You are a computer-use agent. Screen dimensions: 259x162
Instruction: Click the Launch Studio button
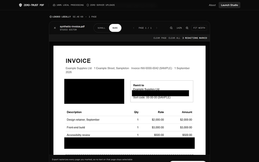coord(230,5)
